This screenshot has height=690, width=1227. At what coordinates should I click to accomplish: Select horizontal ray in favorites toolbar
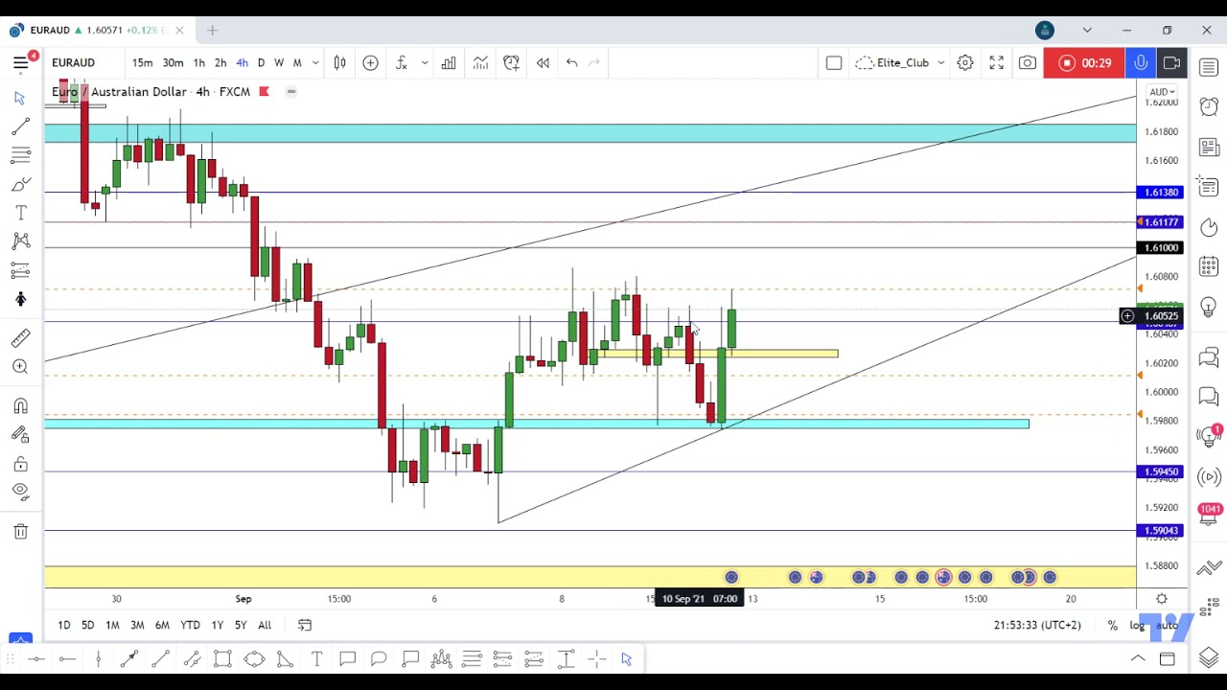pyautogui.click(x=67, y=658)
